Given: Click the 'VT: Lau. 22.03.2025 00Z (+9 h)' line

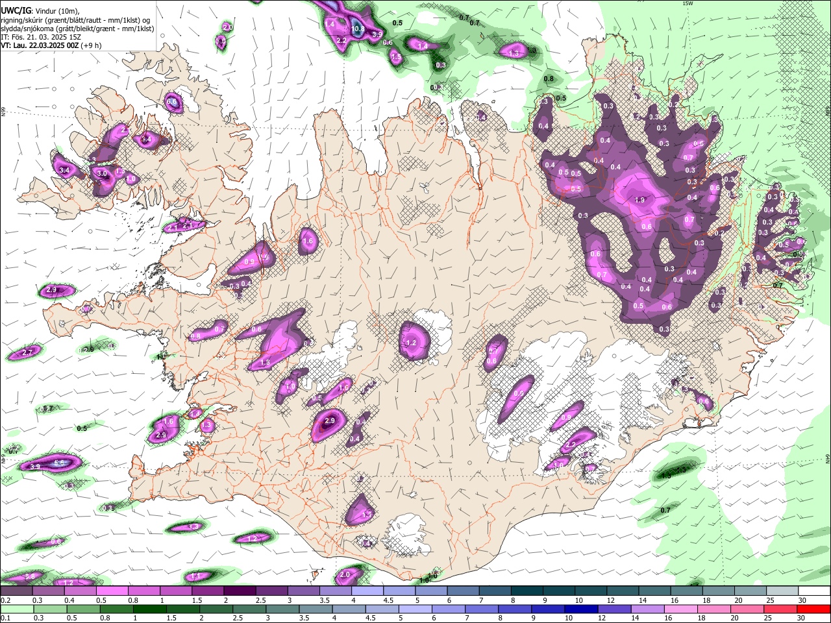Looking at the screenshot, I should [51, 45].
